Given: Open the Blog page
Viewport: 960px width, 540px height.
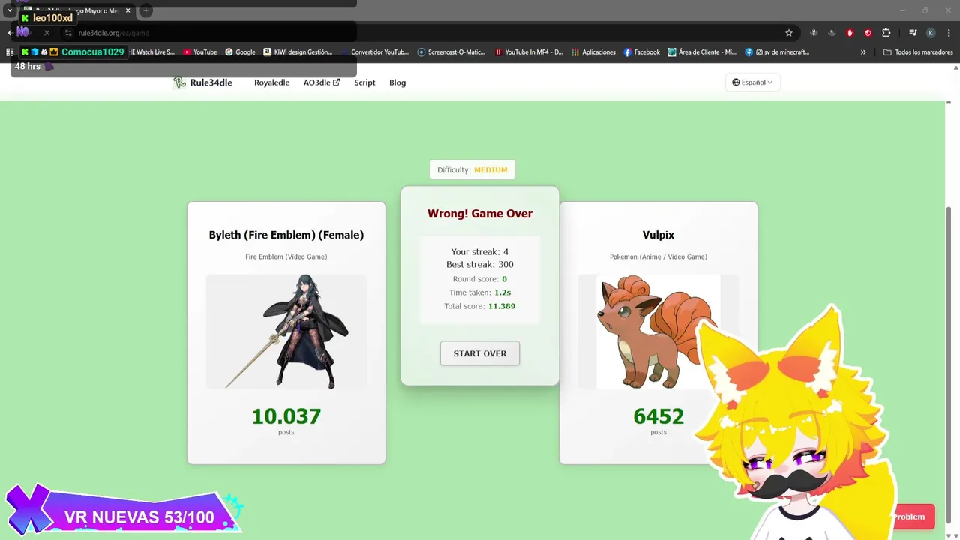Looking at the screenshot, I should click(397, 82).
